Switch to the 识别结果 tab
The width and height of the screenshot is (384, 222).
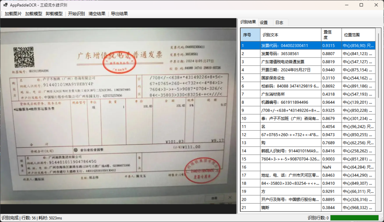coord(248,22)
